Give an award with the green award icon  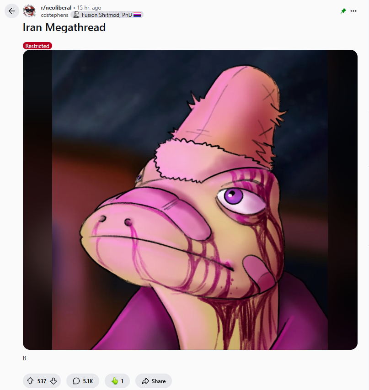click(x=117, y=381)
